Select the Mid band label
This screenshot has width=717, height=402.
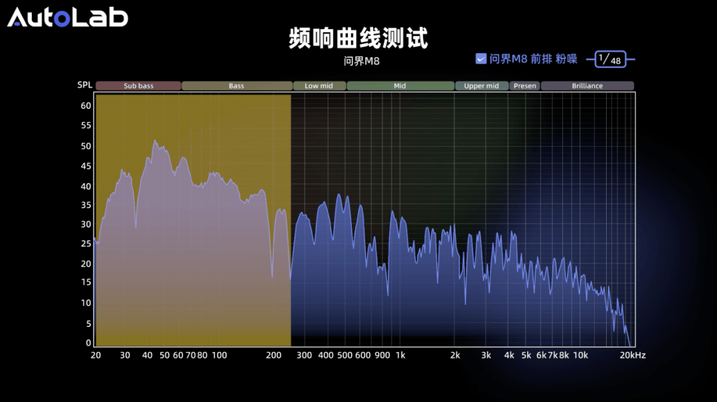tap(400, 86)
